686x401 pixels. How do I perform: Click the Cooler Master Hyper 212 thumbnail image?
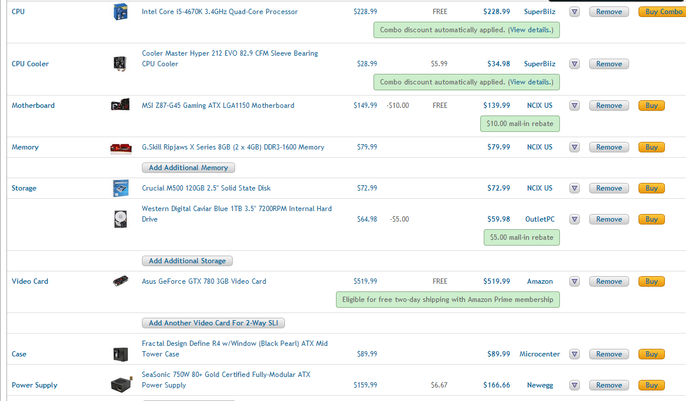coord(120,64)
